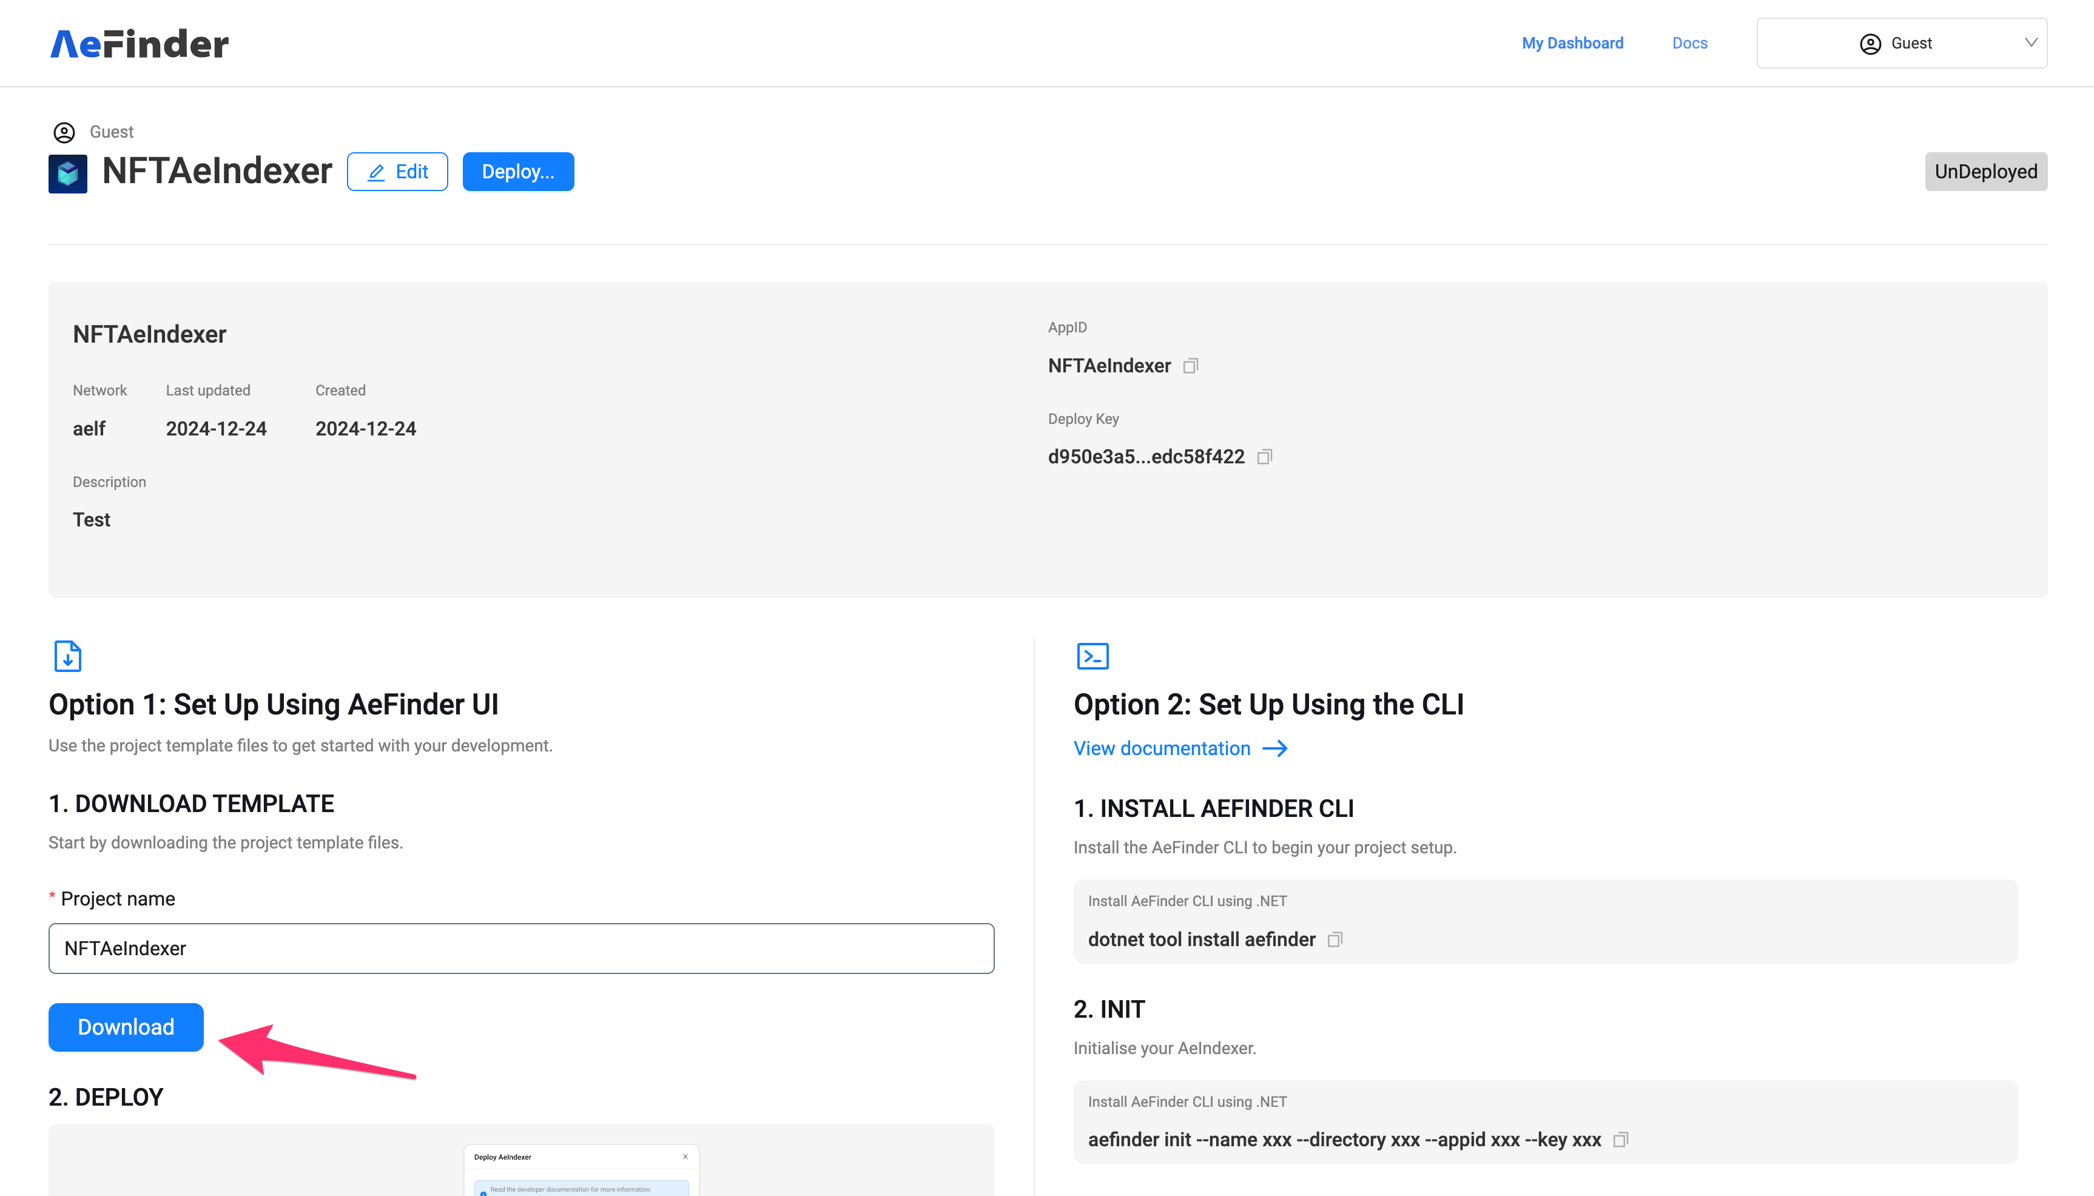Click the arrow next to View documentation
This screenshot has width=2094, height=1196.
(1275, 748)
